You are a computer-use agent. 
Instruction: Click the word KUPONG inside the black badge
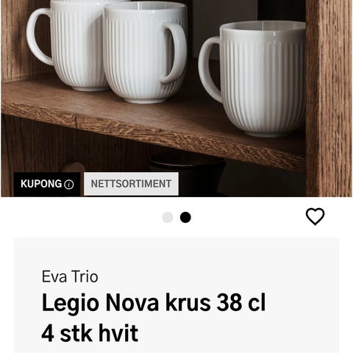tap(41, 184)
